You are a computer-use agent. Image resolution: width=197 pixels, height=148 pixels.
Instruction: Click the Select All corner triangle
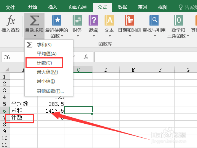coord(7,69)
